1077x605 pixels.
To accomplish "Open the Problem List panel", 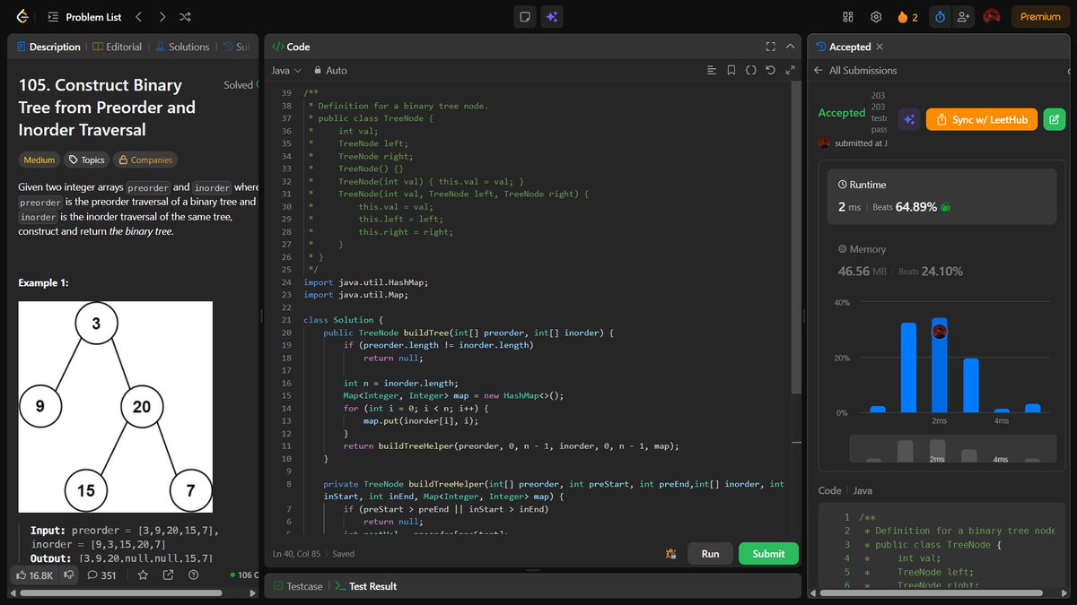I will tap(83, 16).
